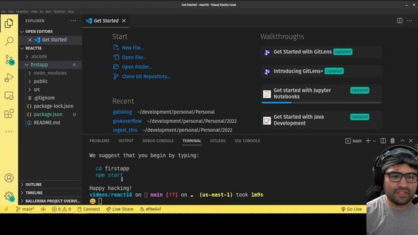Open Remote Explorer in activity bar
This screenshot has width=418, height=235.
8,95
